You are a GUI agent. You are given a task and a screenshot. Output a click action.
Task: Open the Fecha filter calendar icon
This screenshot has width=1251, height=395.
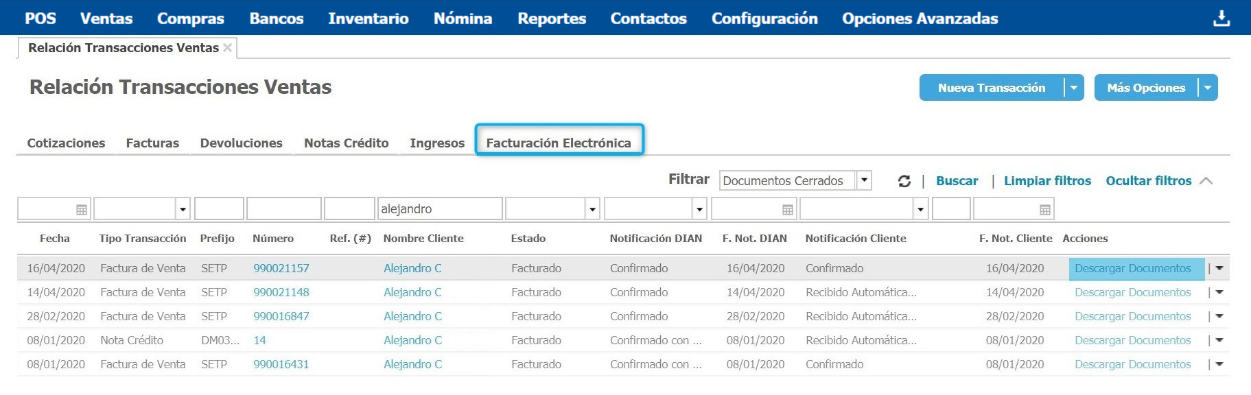pyautogui.click(x=82, y=210)
